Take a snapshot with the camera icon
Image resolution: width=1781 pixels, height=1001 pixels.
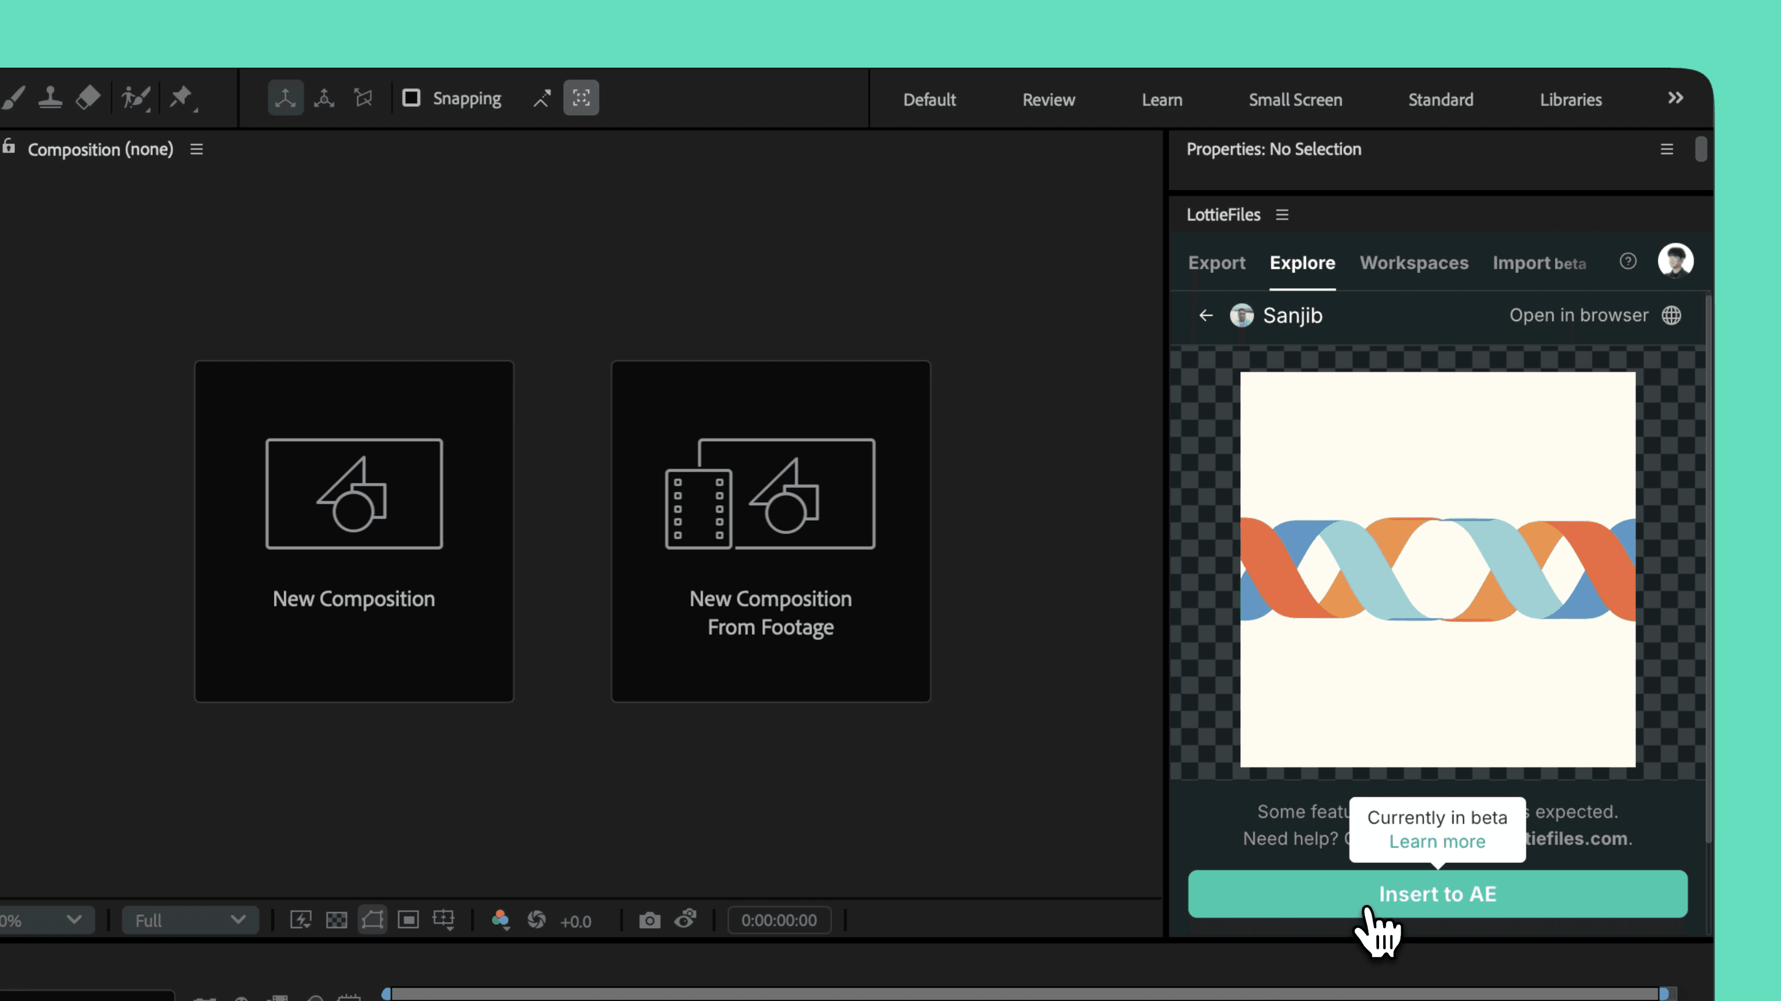click(650, 920)
